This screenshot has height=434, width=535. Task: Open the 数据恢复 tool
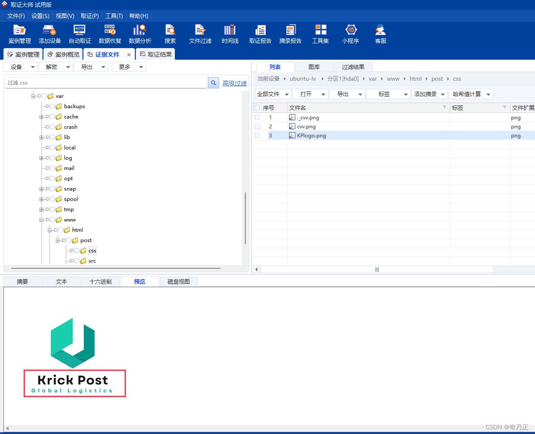click(x=110, y=34)
